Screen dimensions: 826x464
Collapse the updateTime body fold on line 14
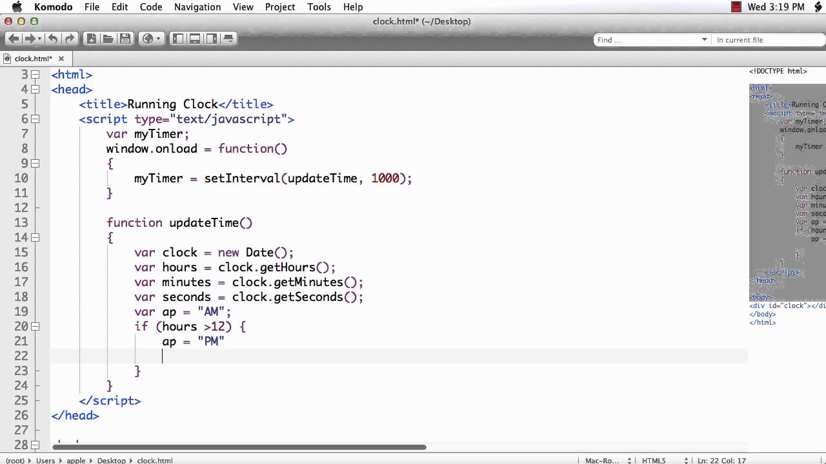coord(35,238)
